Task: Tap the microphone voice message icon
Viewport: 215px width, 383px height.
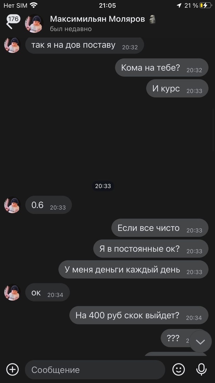Action: pyautogui.click(x=201, y=369)
